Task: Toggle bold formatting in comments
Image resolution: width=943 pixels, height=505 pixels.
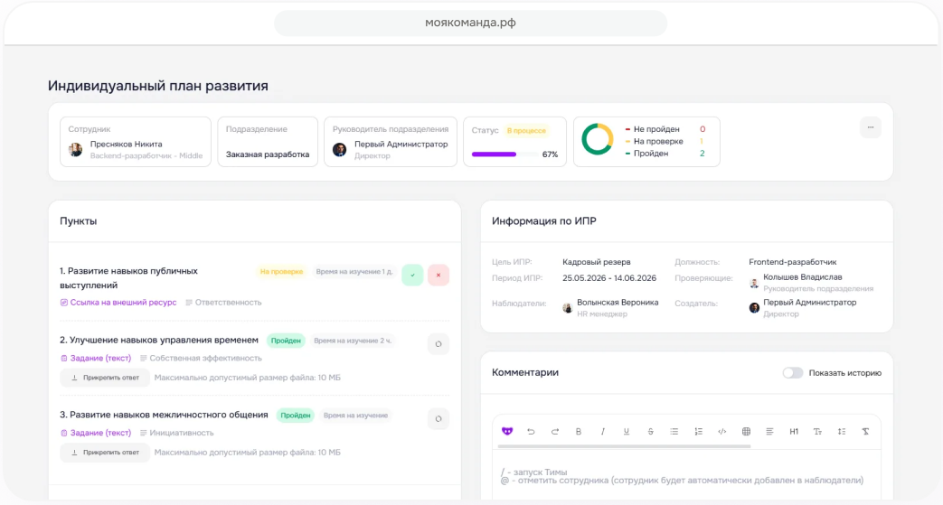Action: [579, 432]
